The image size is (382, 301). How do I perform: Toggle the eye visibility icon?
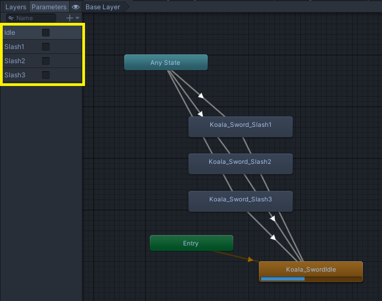(x=76, y=7)
